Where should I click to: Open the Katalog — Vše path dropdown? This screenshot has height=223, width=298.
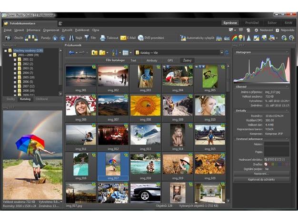[x=222, y=53]
